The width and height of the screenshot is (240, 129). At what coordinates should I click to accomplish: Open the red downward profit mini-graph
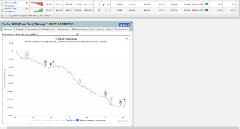[37, 4]
